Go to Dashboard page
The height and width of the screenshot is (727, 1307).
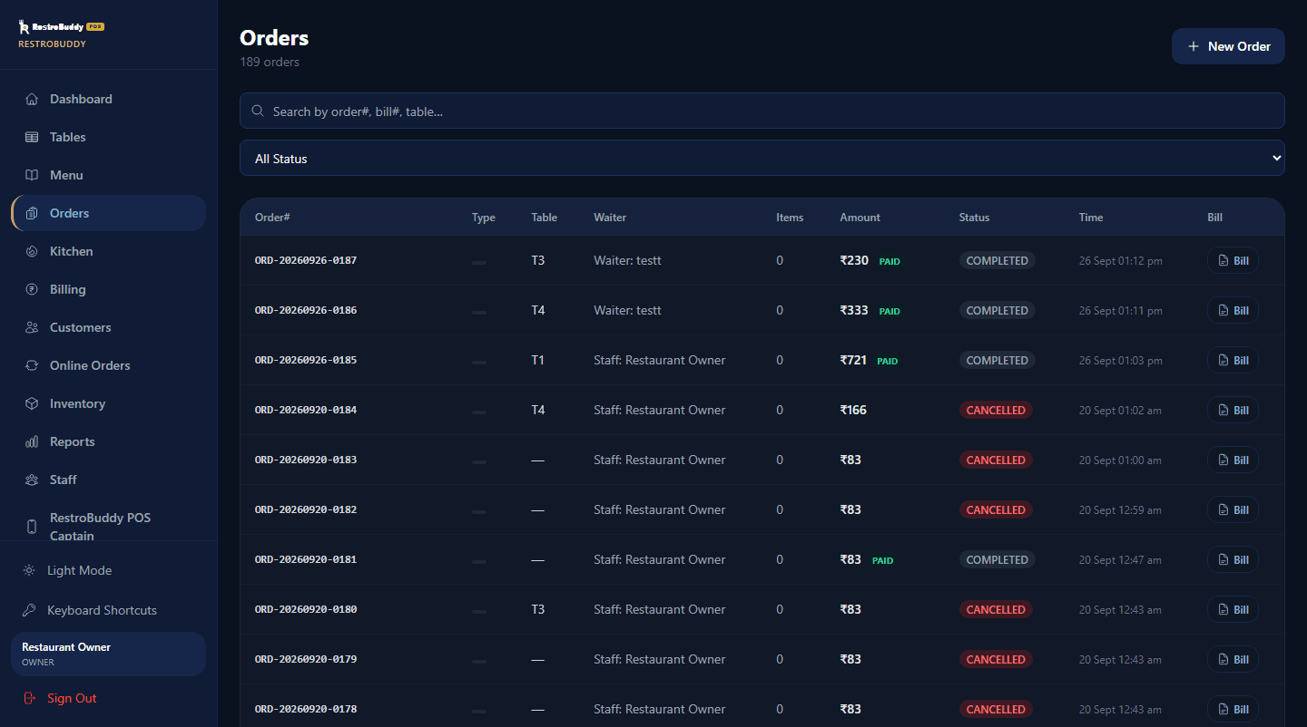tap(108, 99)
